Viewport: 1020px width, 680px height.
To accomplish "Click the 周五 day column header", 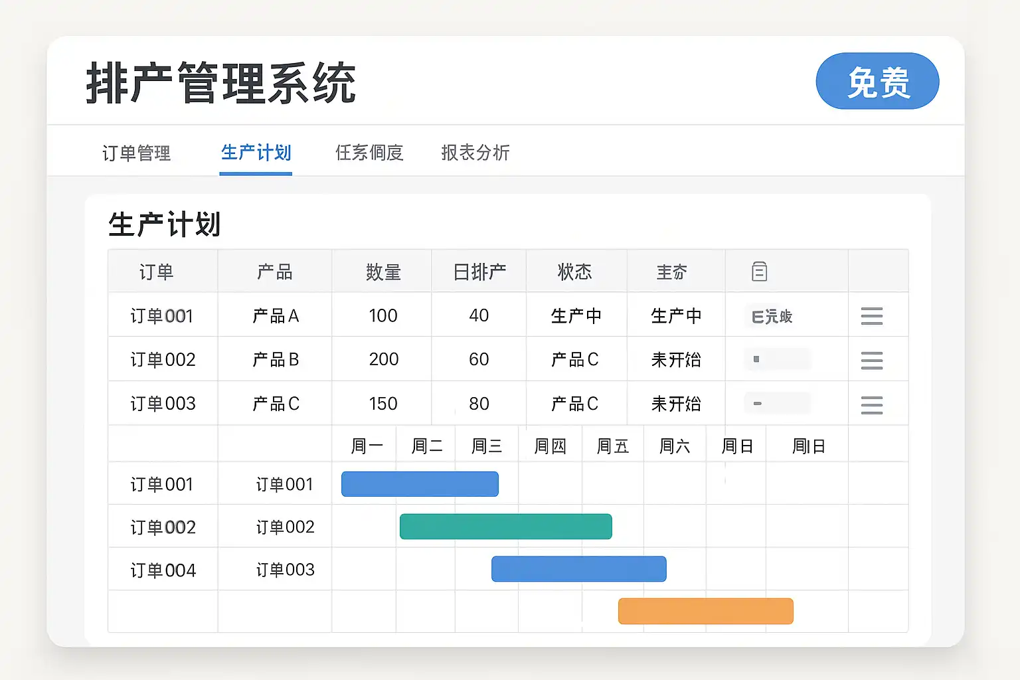I will (612, 446).
